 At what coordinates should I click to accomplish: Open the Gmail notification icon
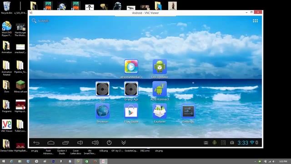point(206,143)
